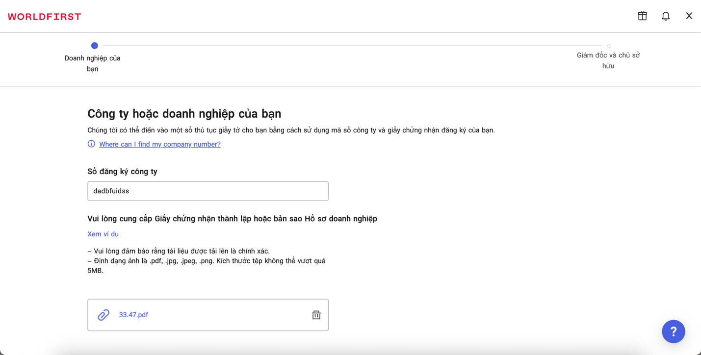
Task: Close the onboarding form with X
Action: coord(689,16)
